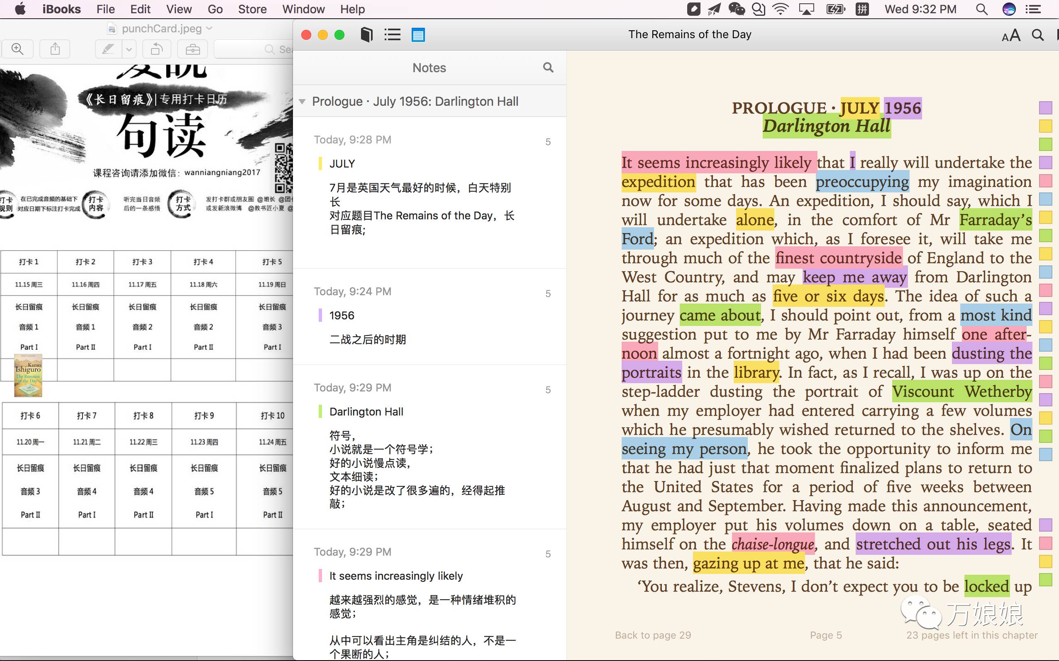Click '23 pages left in this chapter' text
This screenshot has width=1059, height=661.
(x=971, y=635)
